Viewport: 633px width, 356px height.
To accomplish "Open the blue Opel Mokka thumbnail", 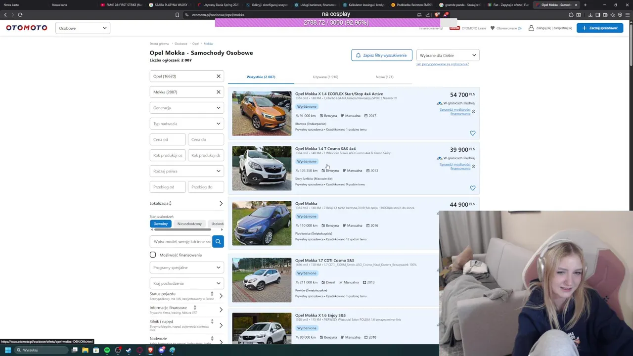I will point(262,223).
